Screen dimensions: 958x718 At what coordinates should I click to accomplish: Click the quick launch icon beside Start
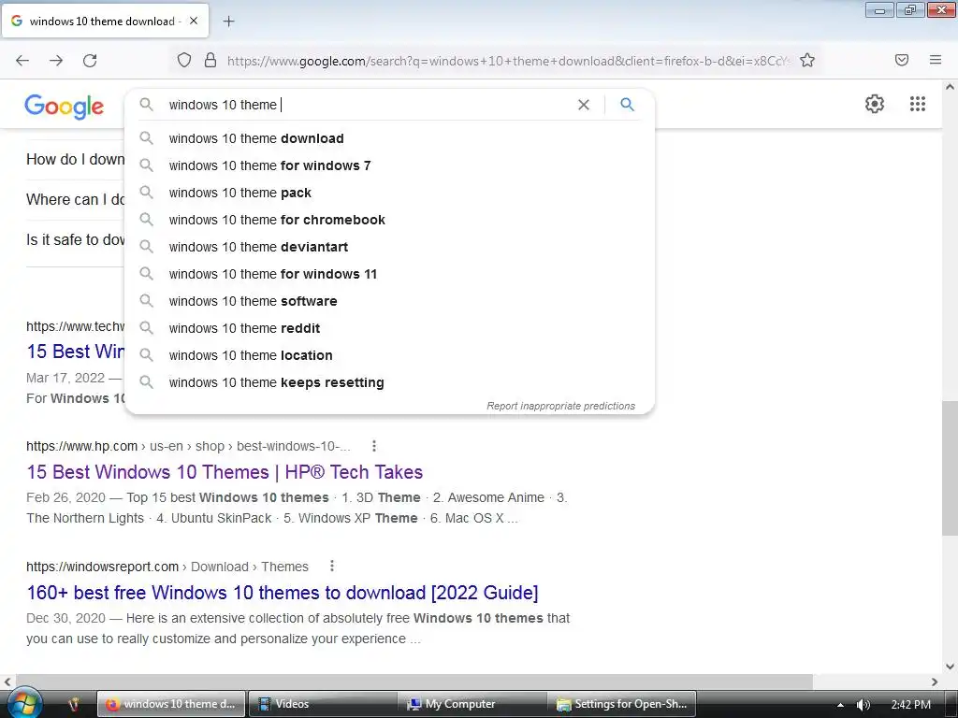pyautogui.click(x=74, y=704)
